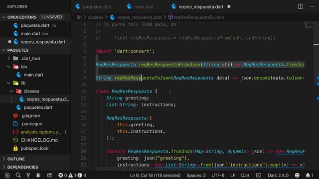Image resolution: width=319 pixels, height=179 pixels.
Task: Click the file icon next to .packages
Action: point(15,124)
